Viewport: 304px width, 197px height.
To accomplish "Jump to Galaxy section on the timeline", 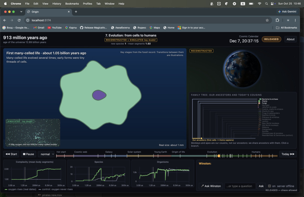I will pyautogui.click(x=109, y=152).
